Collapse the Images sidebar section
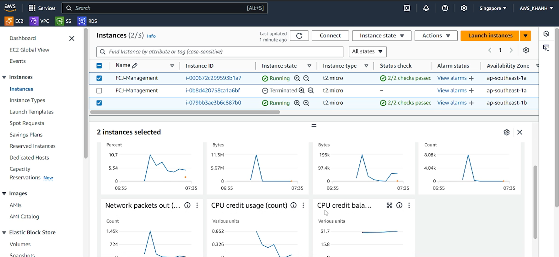 point(4,194)
